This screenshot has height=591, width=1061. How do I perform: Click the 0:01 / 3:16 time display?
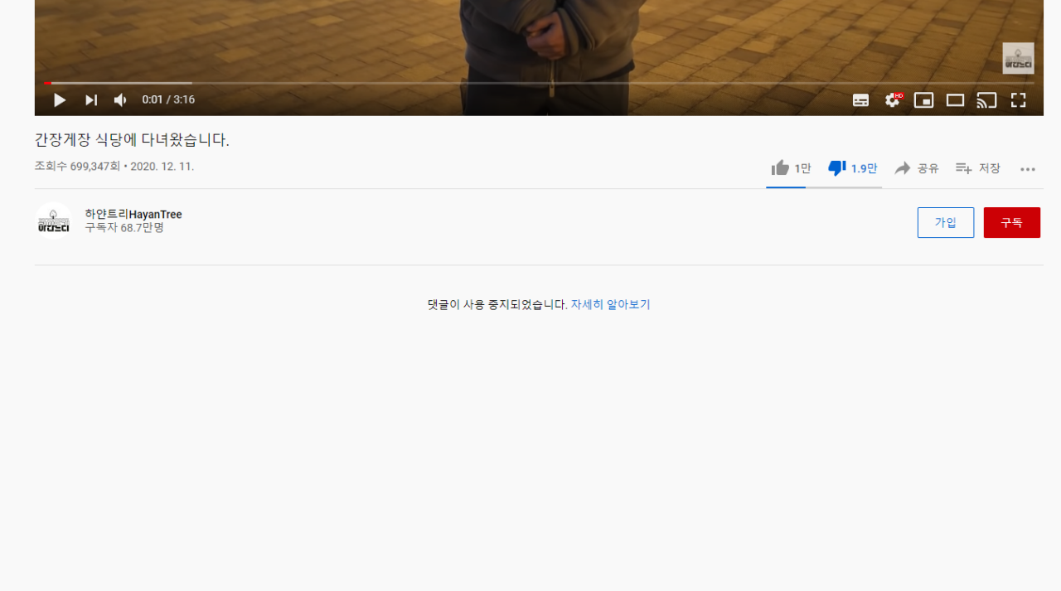point(168,99)
